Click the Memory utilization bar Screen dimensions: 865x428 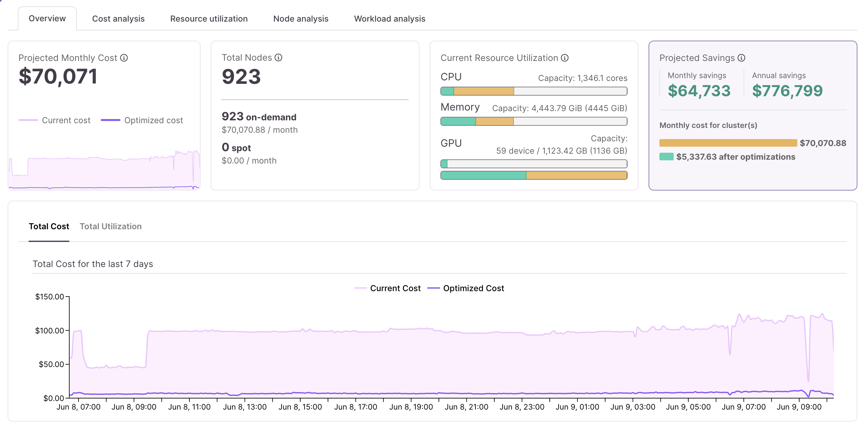(534, 121)
